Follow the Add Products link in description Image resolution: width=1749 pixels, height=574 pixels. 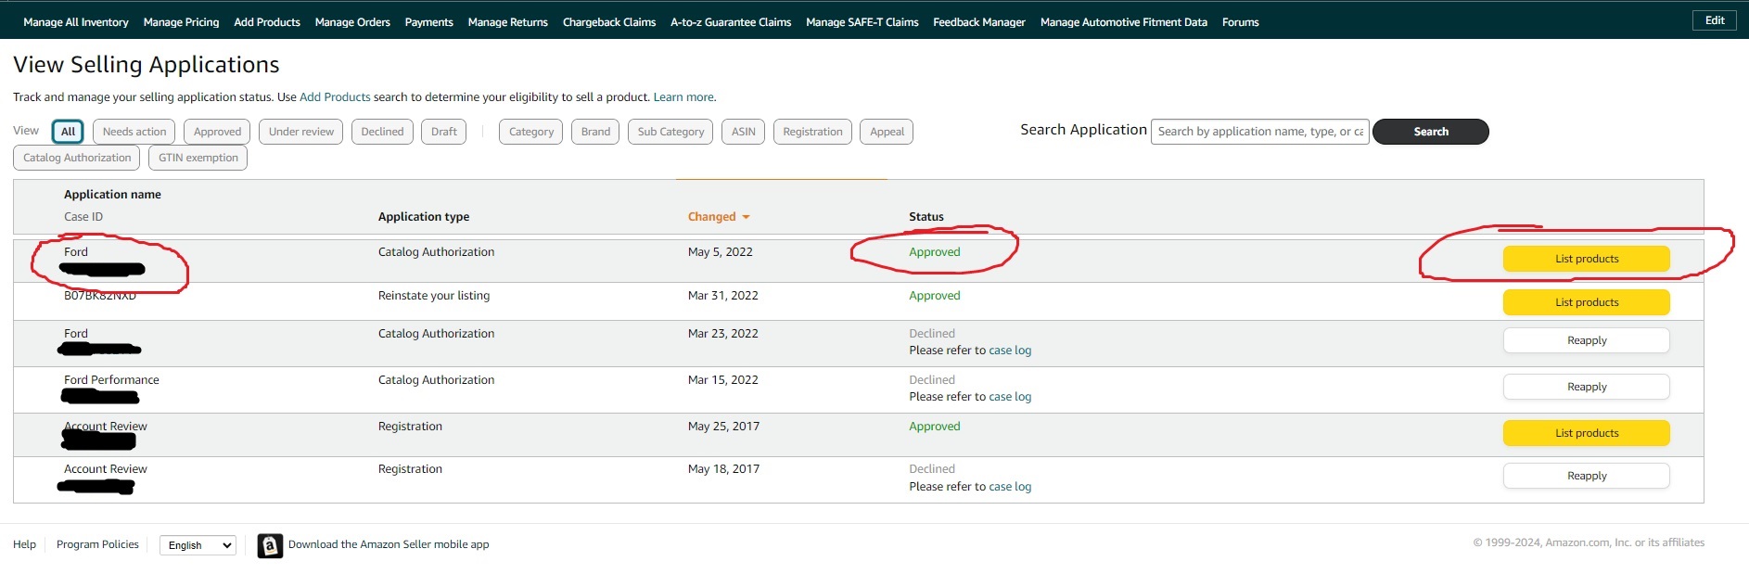[x=335, y=97]
